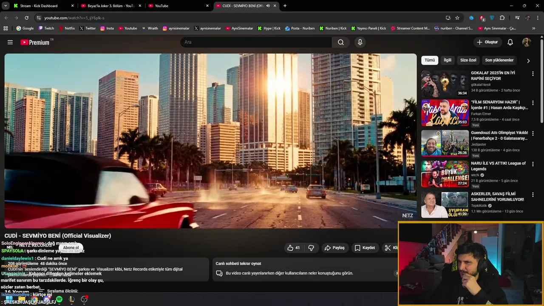Switch to Stream - Kick Dashboard tab
The width and height of the screenshot is (544, 306).
click(43, 6)
